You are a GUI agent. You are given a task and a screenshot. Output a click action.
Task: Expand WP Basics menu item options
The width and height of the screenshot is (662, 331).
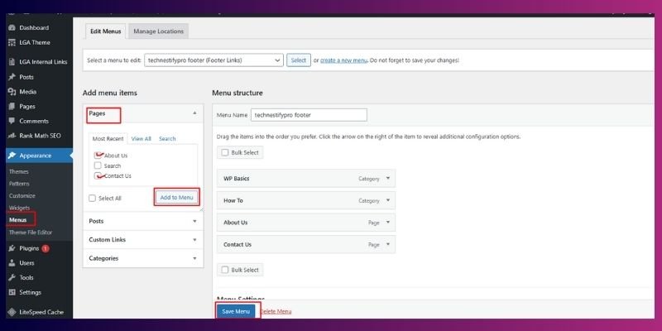[x=388, y=179]
